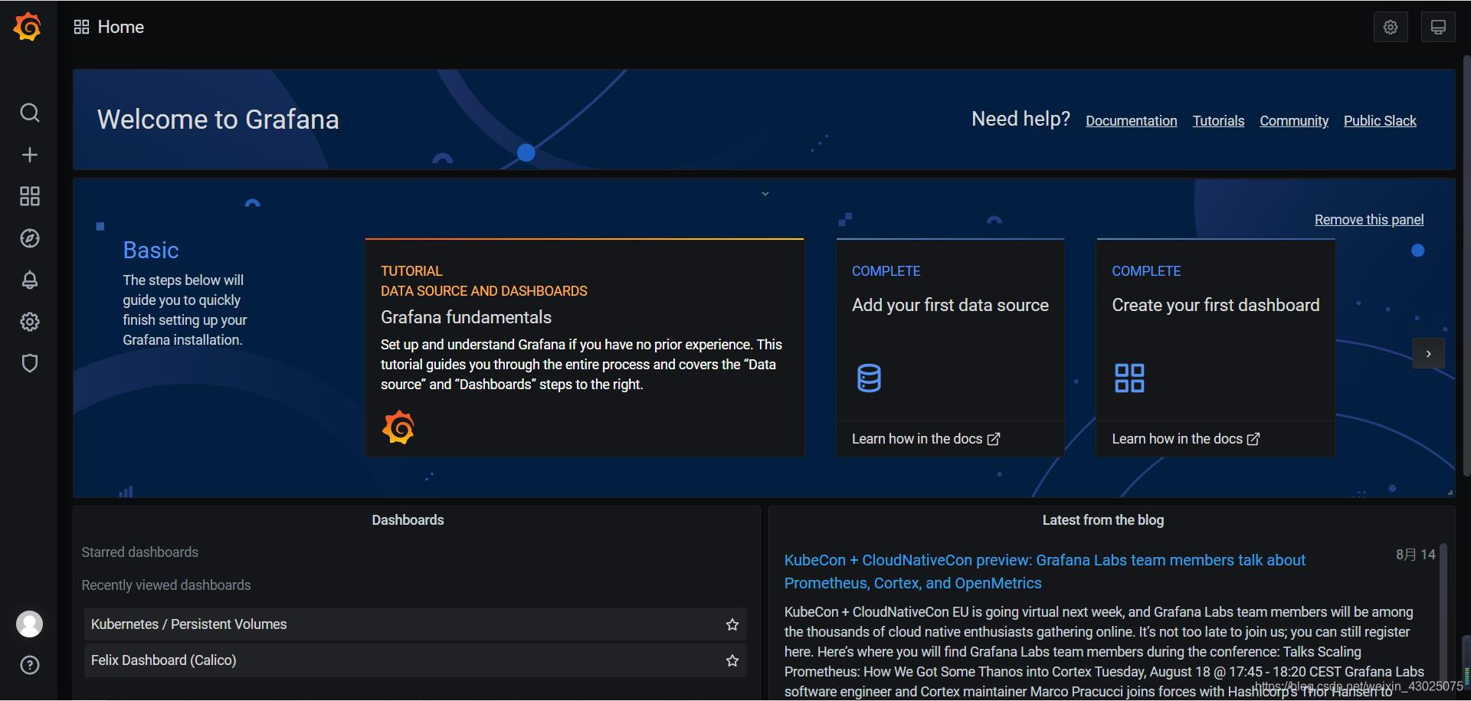Click the Home dashboard grid icon in header
Screen dimensions: 1471x701
[81, 28]
